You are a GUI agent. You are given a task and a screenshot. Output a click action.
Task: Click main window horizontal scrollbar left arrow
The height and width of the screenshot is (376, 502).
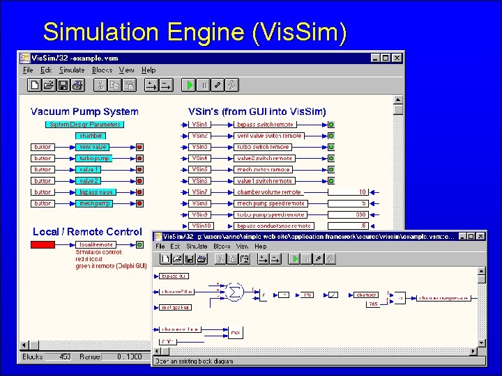tap(24, 345)
